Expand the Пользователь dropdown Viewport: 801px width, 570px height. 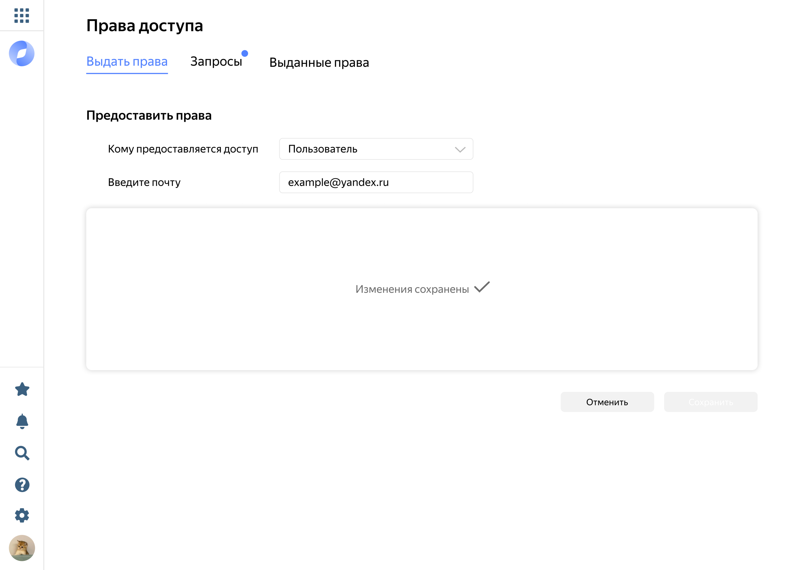[x=376, y=149]
